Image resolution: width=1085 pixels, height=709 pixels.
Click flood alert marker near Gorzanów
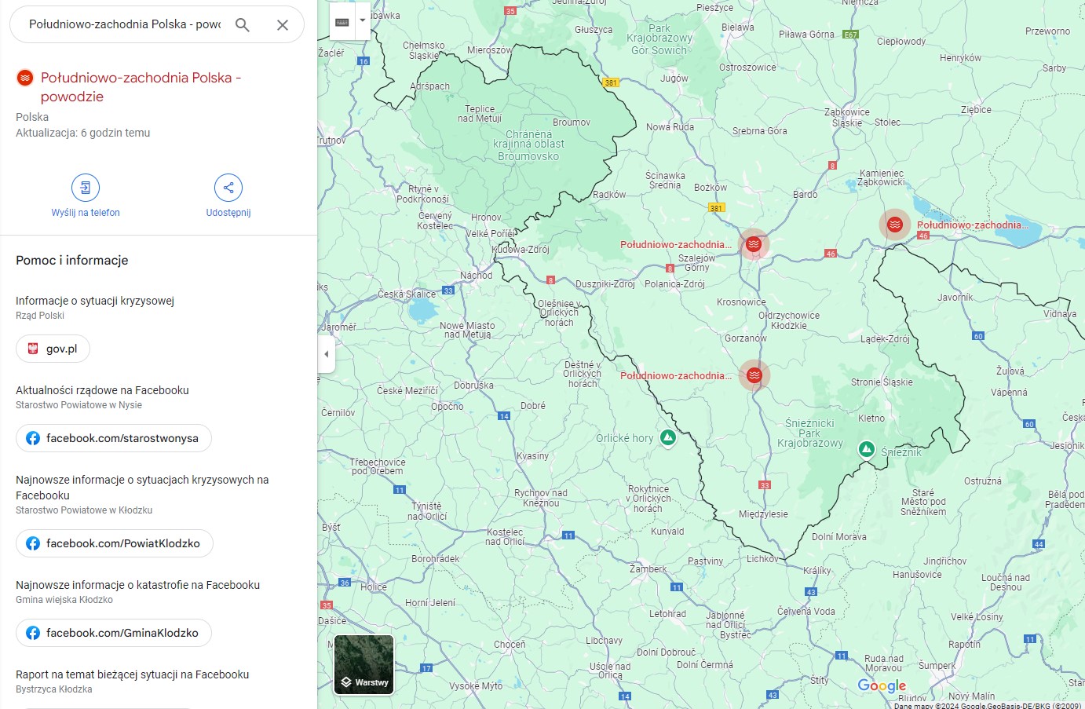pos(754,375)
